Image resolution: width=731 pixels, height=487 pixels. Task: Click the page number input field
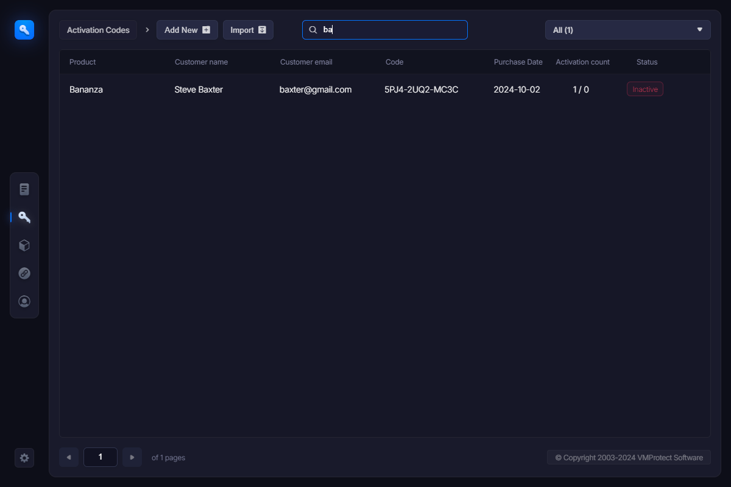101,457
